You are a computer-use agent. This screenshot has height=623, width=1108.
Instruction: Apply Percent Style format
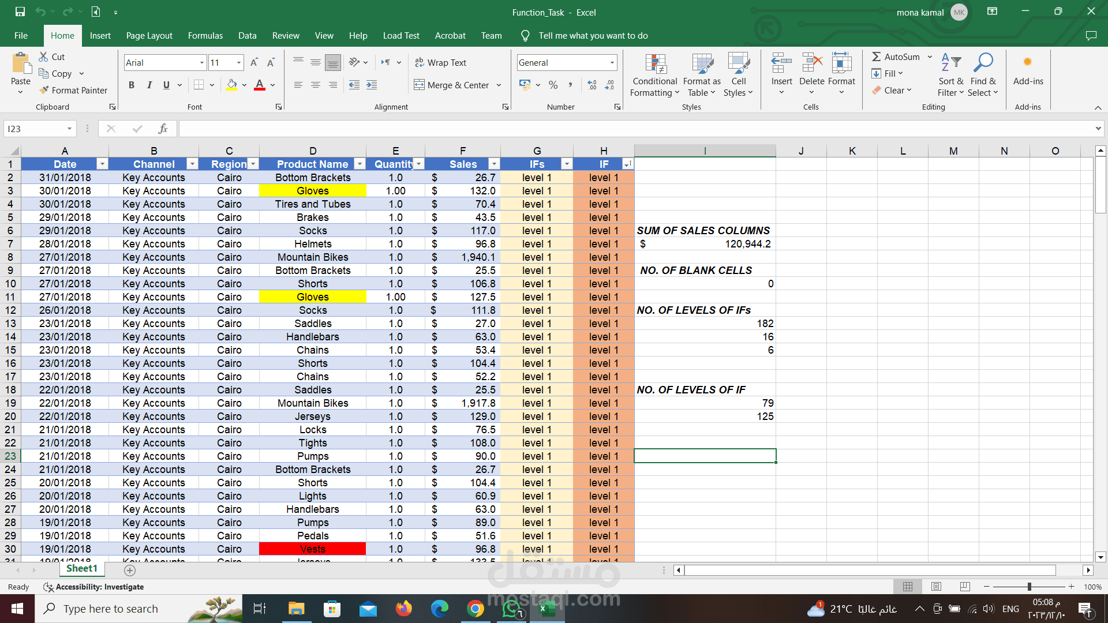click(x=553, y=85)
